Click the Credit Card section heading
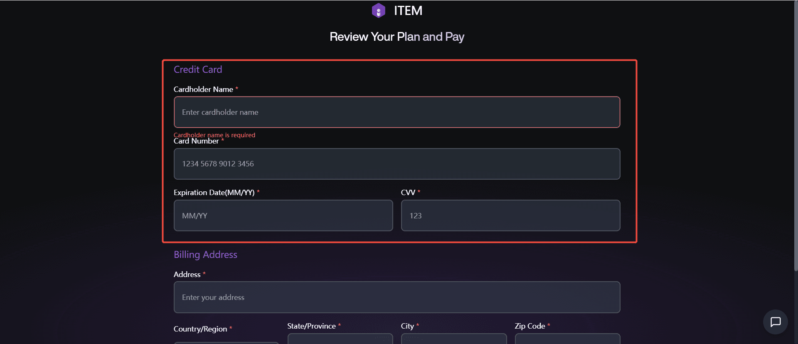This screenshot has width=798, height=344. 198,69
